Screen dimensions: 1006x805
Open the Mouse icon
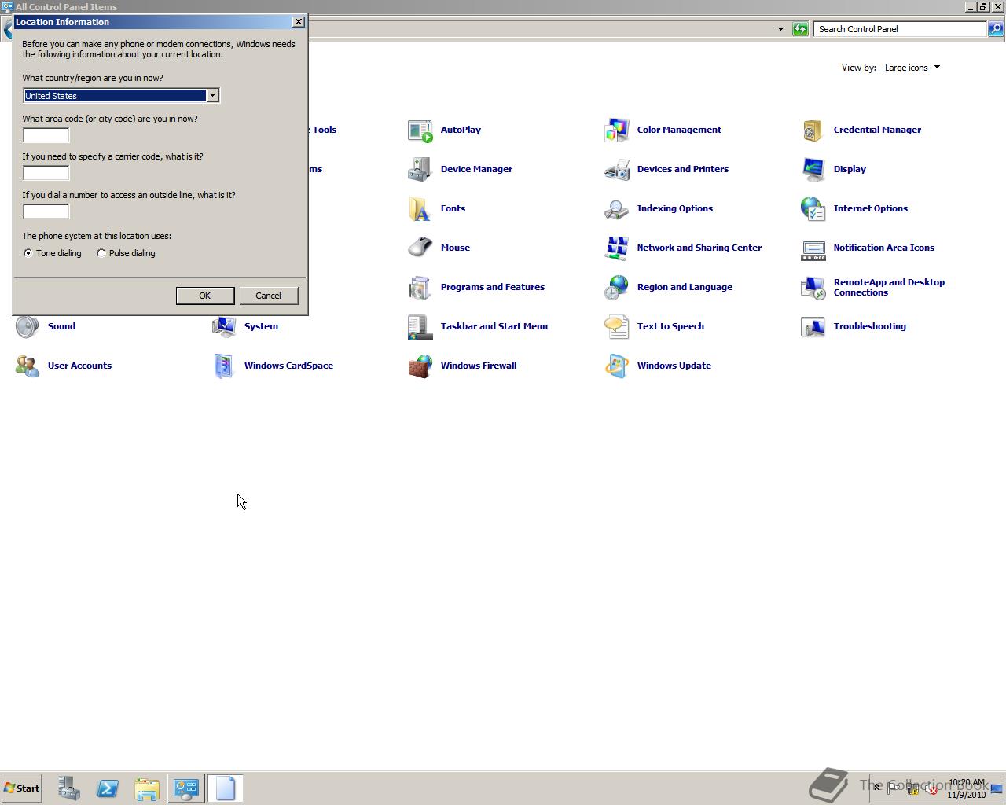(420, 248)
